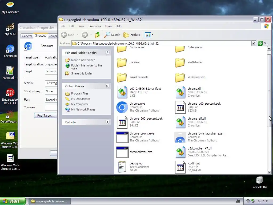Select the icudtl.dat file icon
The width and height of the screenshot is (273, 205).
coord(180,167)
